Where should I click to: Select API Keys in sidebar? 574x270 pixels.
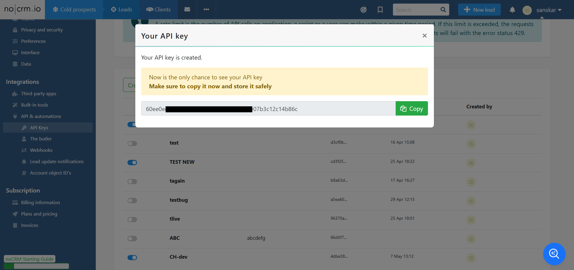(48, 128)
